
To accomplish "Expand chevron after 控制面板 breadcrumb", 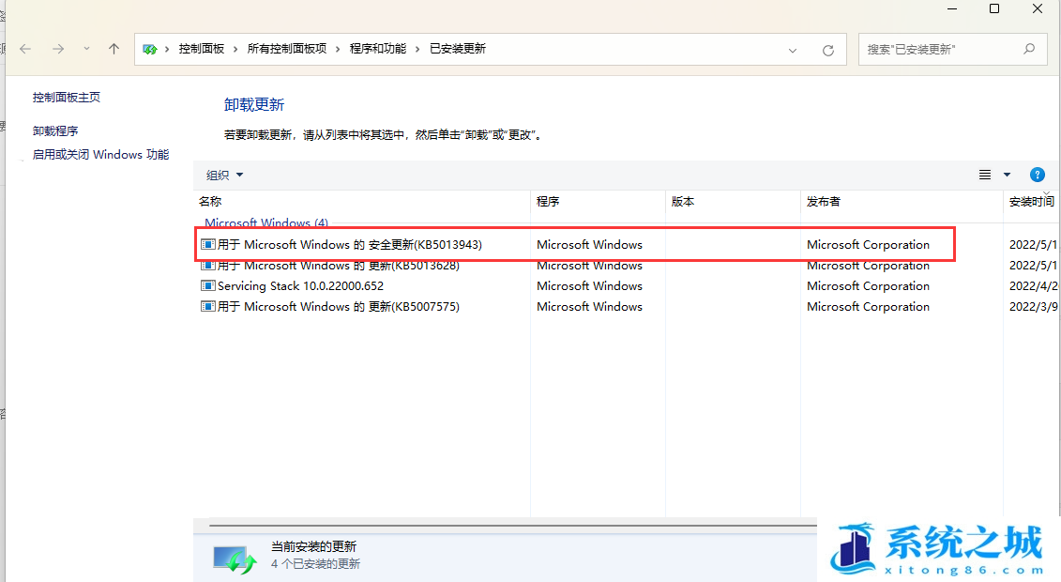I will [235, 49].
